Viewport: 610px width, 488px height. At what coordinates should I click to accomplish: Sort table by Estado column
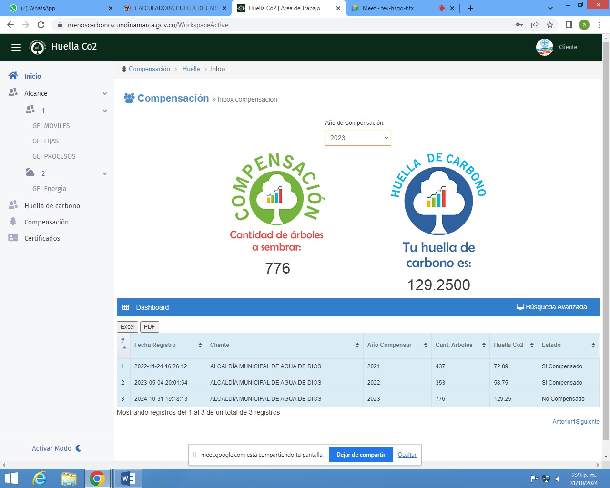point(568,345)
